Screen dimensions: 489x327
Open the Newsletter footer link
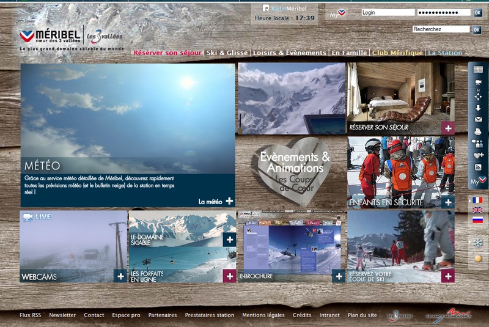point(62,315)
